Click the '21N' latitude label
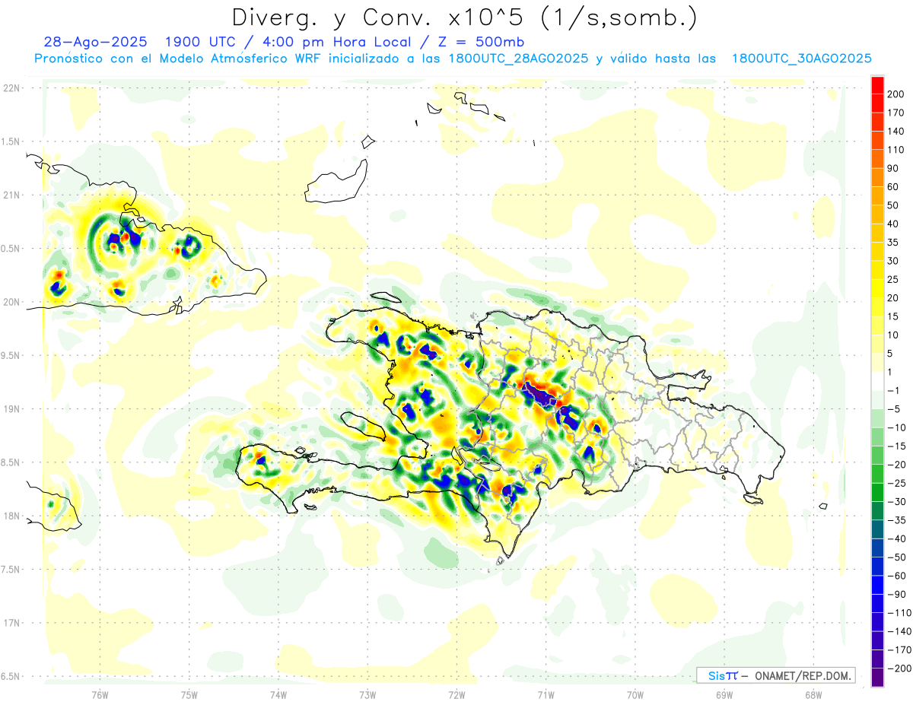Screen dimensions: 913x705 click(x=11, y=195)
